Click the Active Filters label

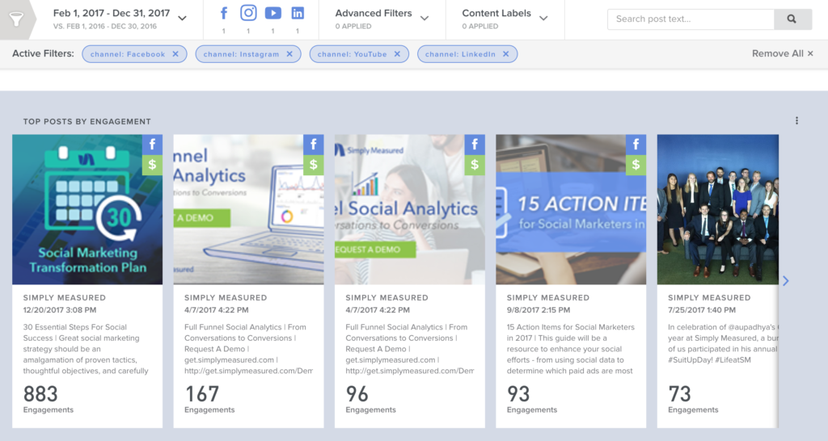point(44,53)
